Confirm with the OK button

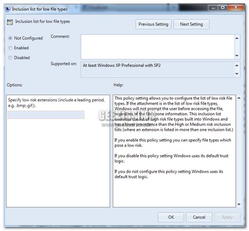(x=171, y=217)
